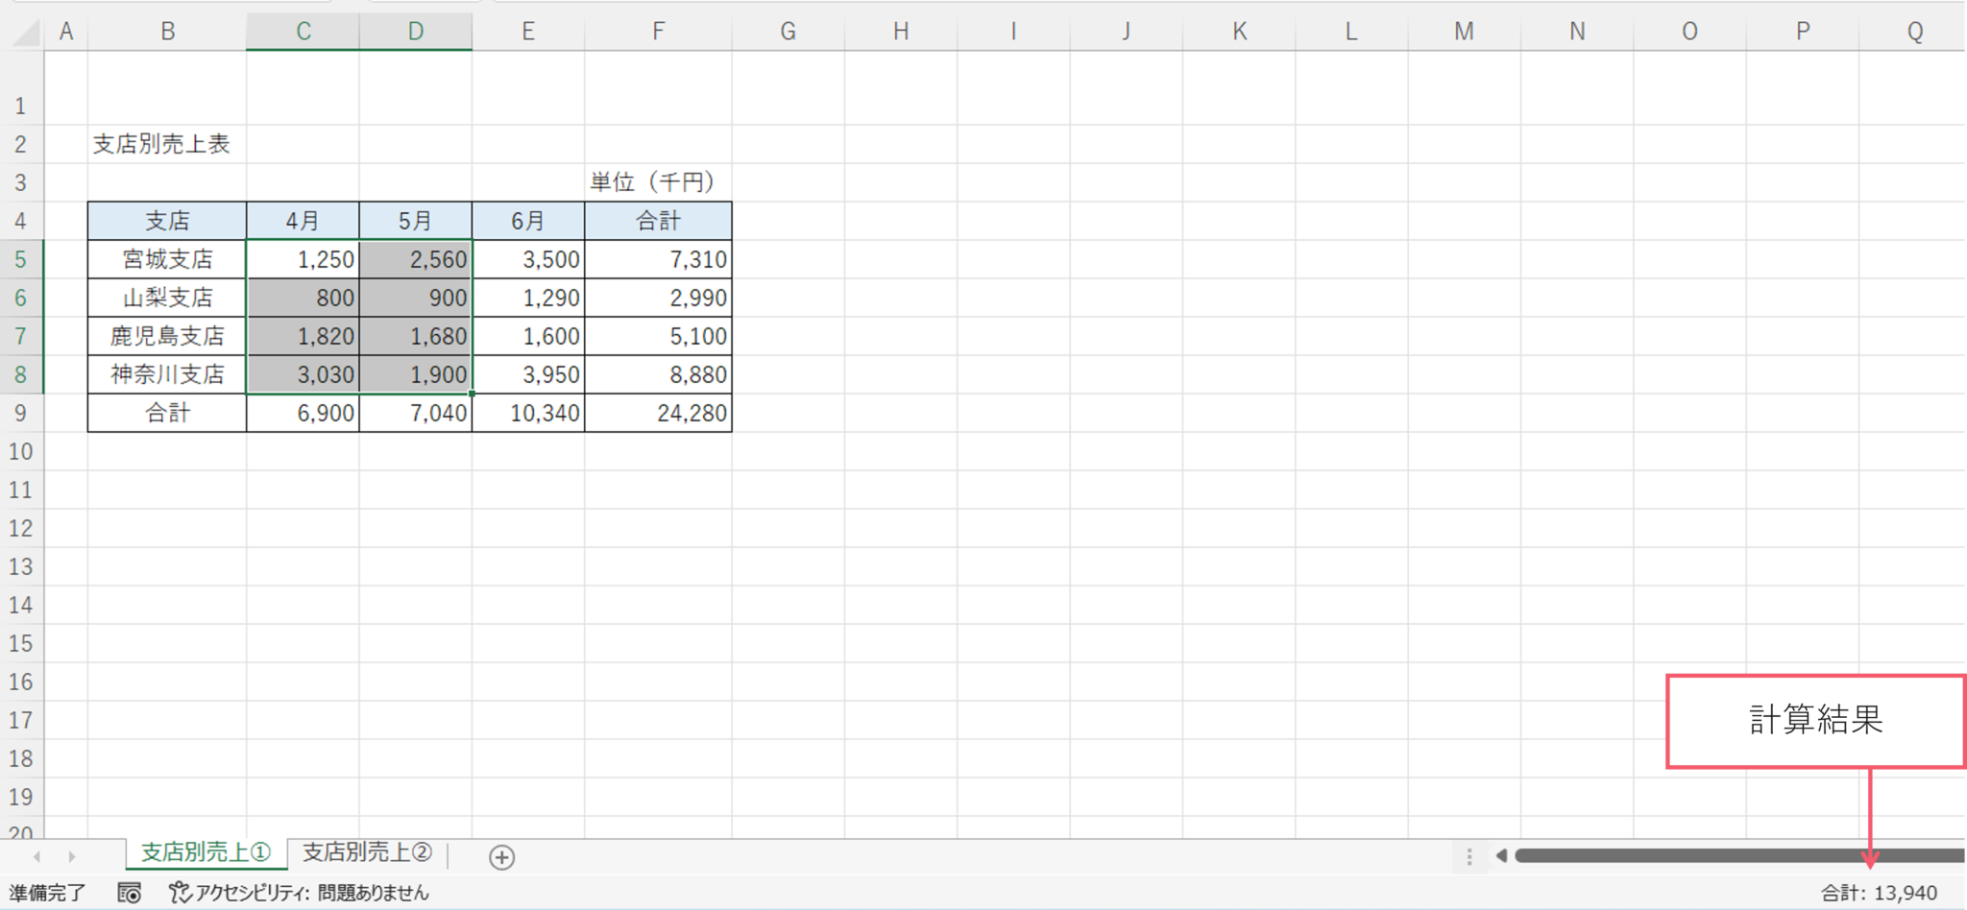Click the 6月 header cell
This screenshot has width=1967, height=910.
pos(527,221)
